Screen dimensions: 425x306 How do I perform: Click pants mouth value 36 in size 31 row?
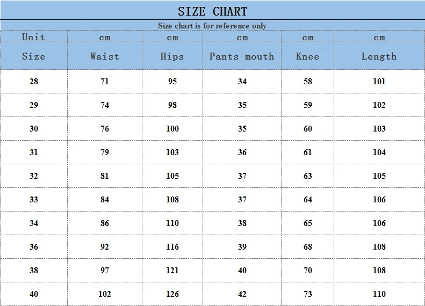click(242, 152)
